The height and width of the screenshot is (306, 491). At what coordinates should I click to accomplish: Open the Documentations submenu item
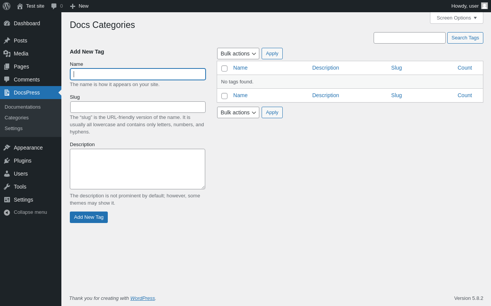coord(23,107)
